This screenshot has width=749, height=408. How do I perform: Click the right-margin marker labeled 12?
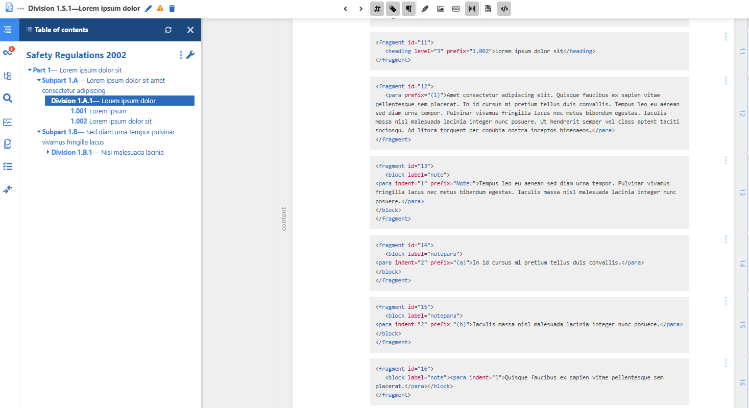(x=742, y=113)
